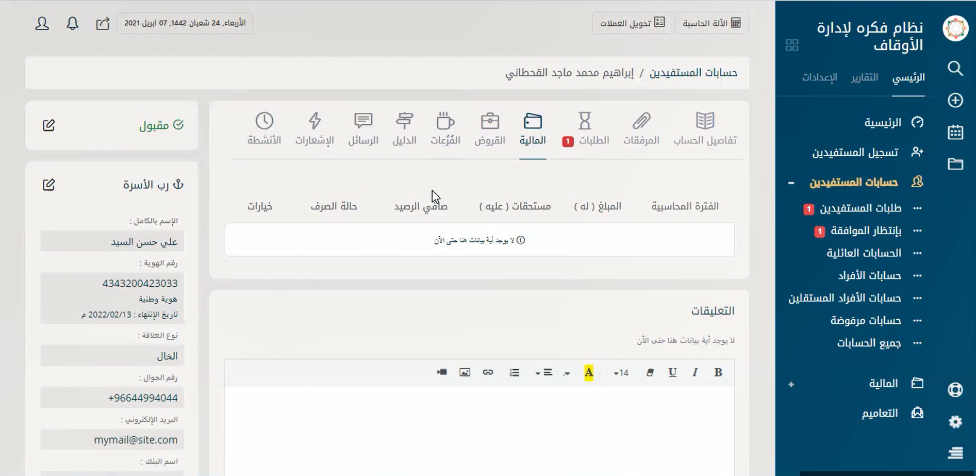Screen dimensions: 976x476
Task: Click the mobile number (رقم الجوال) field
Action: click(x=112, y=398)
